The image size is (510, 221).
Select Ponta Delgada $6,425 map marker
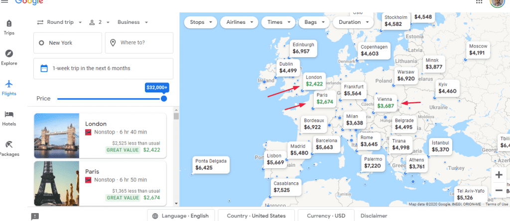[x=211, y=164]
